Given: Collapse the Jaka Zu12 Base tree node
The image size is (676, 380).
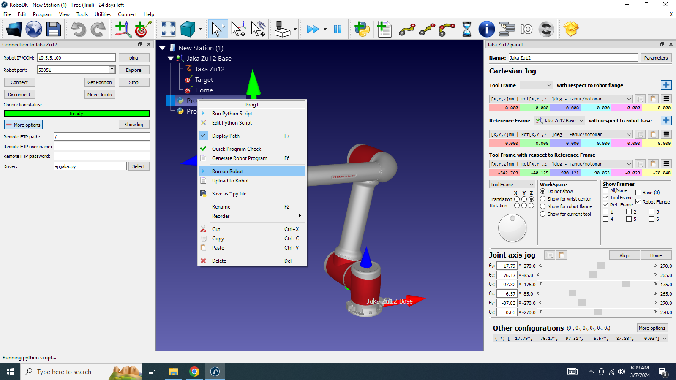Looking at the screenshot, I should [171, 59].
